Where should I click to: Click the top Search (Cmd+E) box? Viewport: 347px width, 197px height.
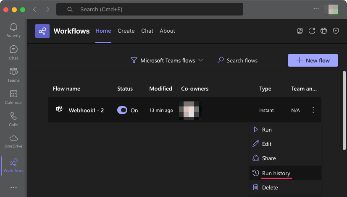150,9
